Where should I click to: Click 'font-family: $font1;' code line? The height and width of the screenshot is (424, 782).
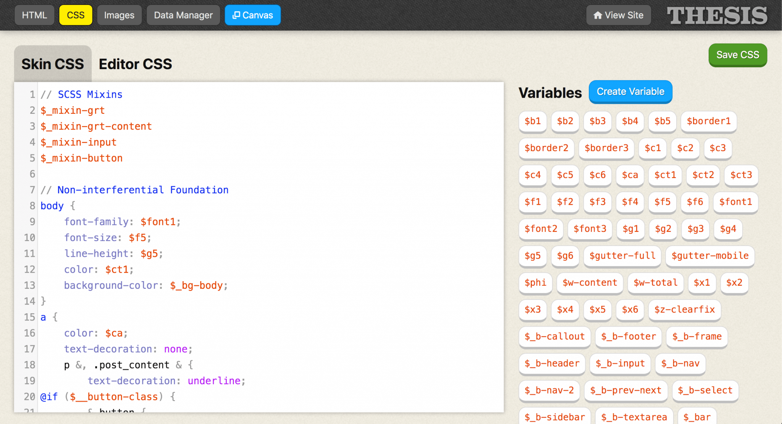[x=122, y=222]
